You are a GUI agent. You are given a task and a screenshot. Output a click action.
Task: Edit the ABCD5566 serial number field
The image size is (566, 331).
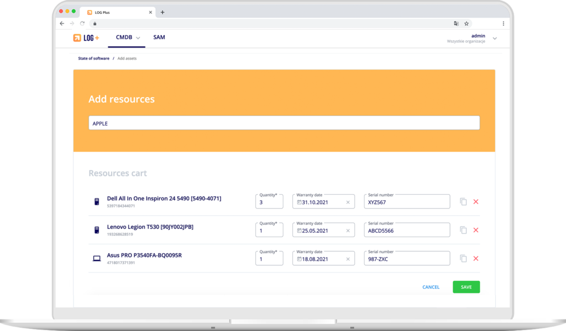click(x=407, y=230)
